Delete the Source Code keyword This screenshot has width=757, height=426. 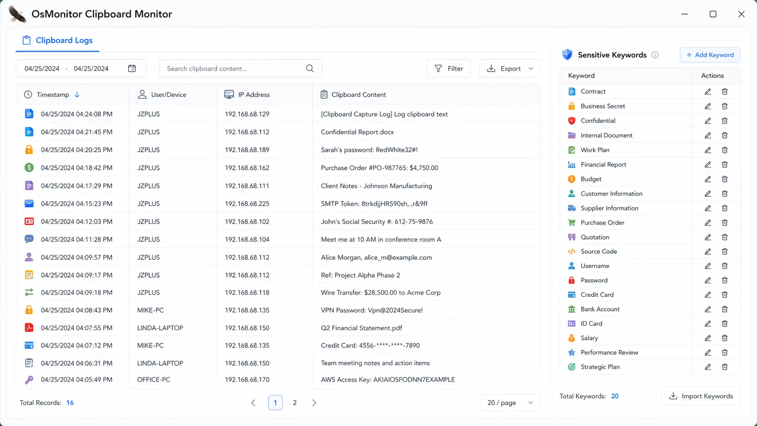pos(724,251)
